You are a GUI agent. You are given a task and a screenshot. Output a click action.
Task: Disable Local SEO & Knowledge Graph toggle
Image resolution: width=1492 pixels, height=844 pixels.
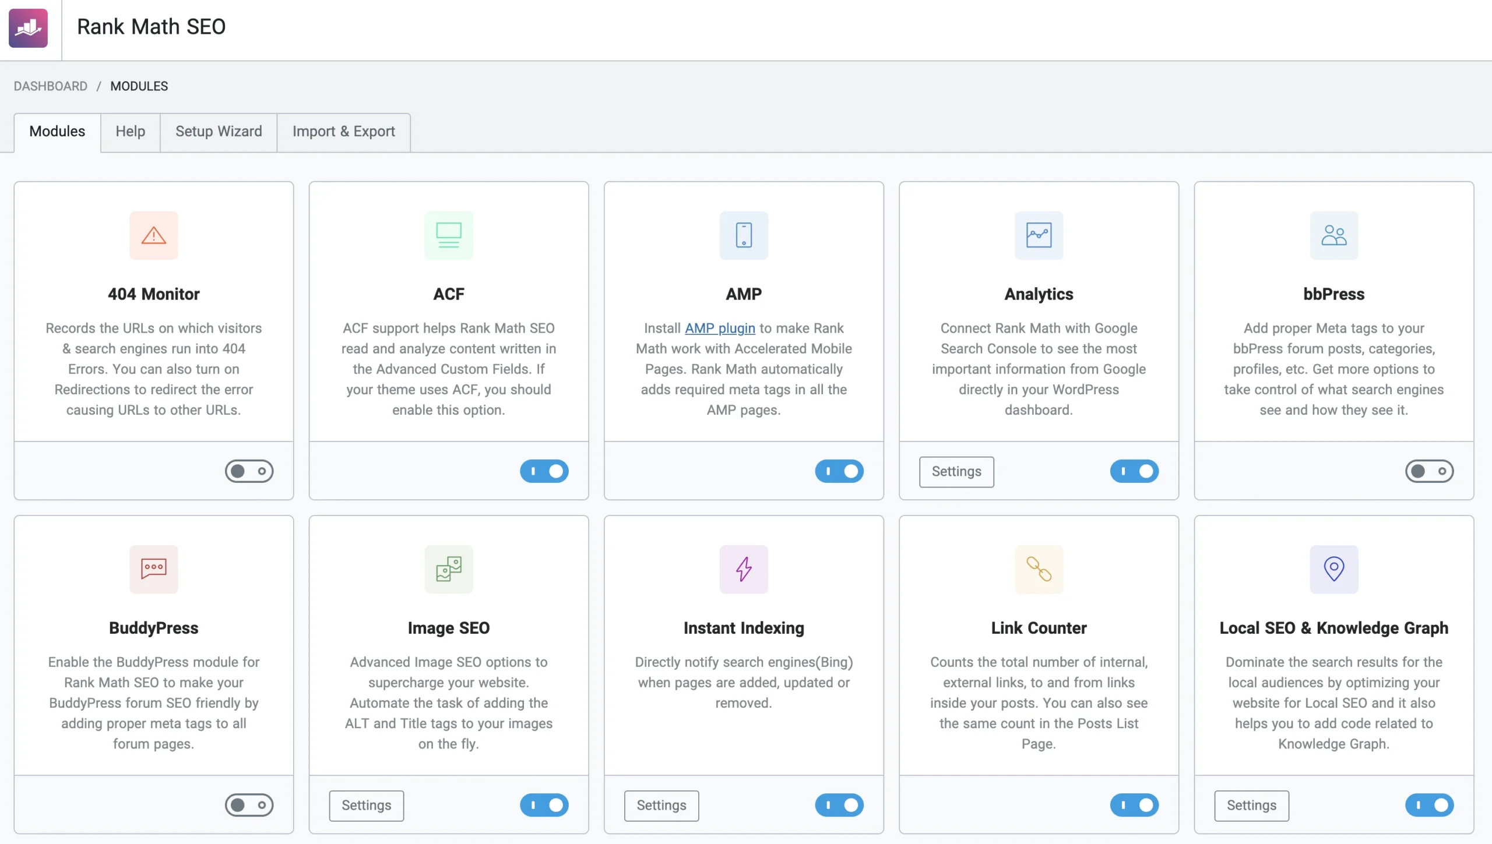point(1429,805)
